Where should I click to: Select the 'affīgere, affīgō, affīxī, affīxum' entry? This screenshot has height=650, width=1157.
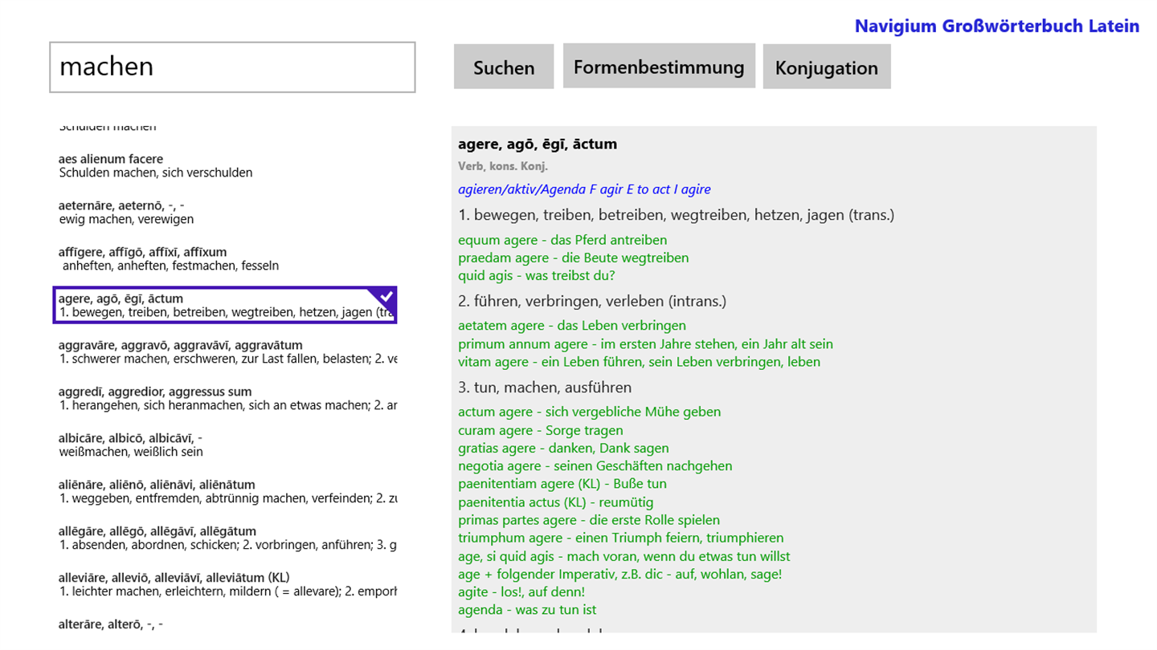click(x=225, y=258)
